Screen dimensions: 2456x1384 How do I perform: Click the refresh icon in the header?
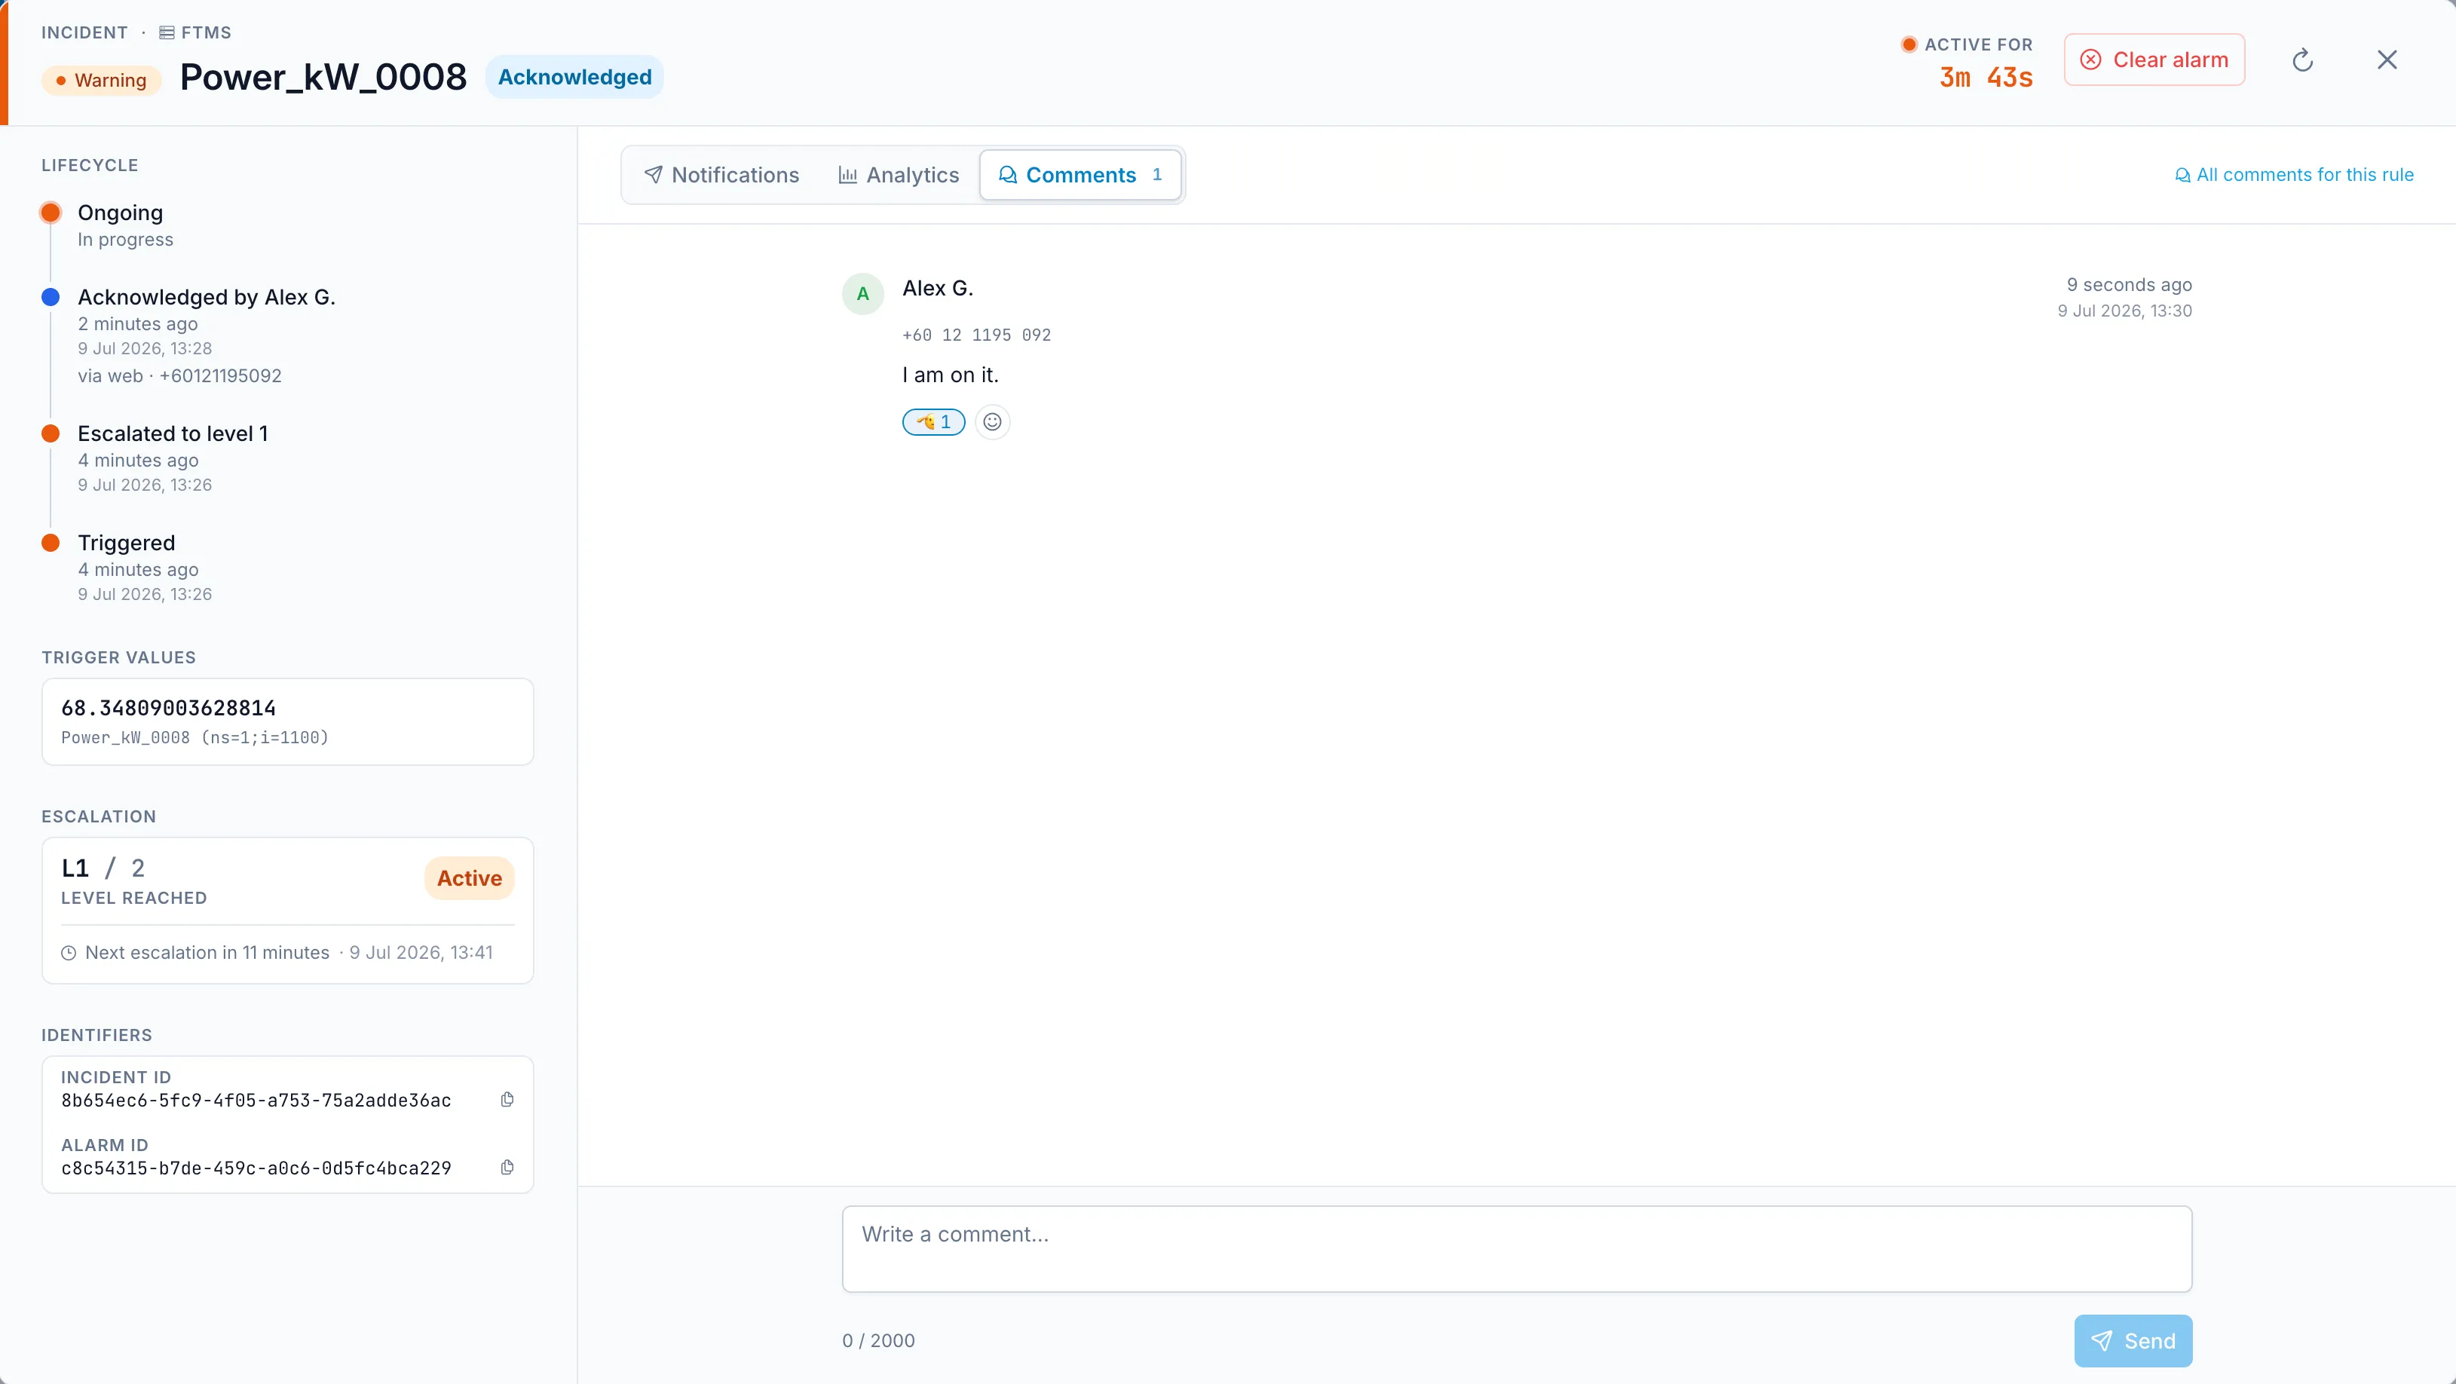pos(2302,60)
